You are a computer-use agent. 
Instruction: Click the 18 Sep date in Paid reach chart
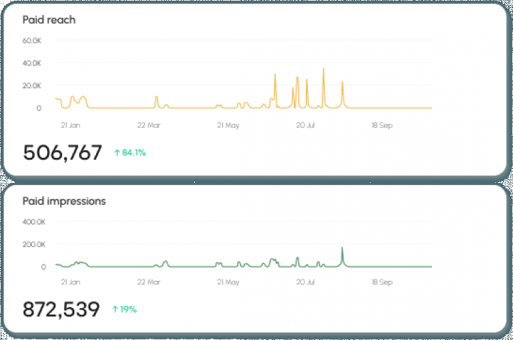click(x=382, y=125)
